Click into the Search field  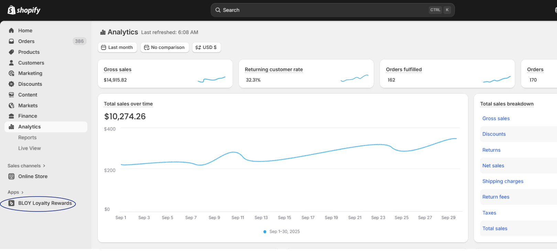pos(323,10)
